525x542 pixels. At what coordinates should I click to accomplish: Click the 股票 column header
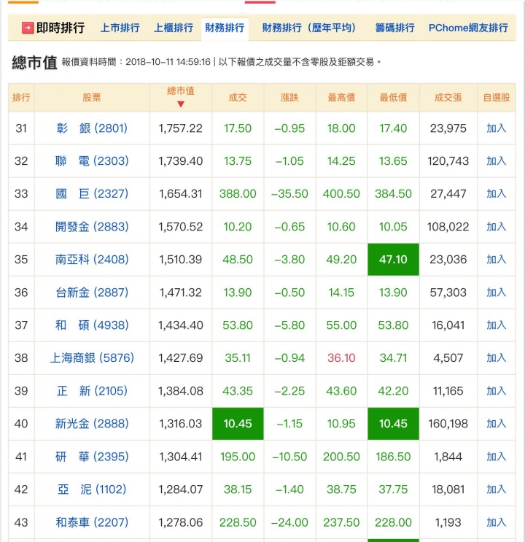(x=92, y=98)
